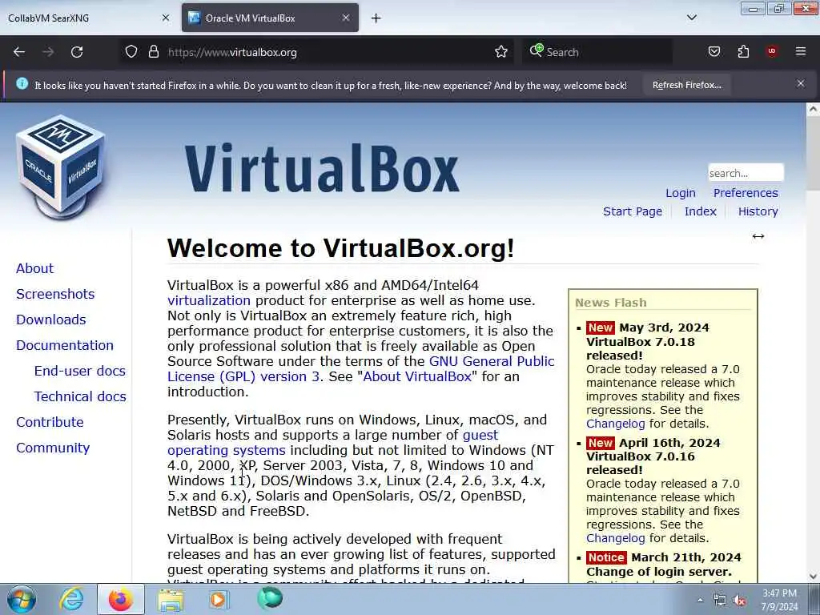Close the CollabVM SearXNG tab
Image resolution: width=820 pixels, height=615 pixels.
166,18
